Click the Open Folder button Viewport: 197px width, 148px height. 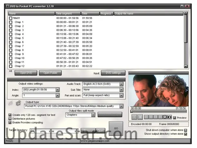[x=50, y=73]
